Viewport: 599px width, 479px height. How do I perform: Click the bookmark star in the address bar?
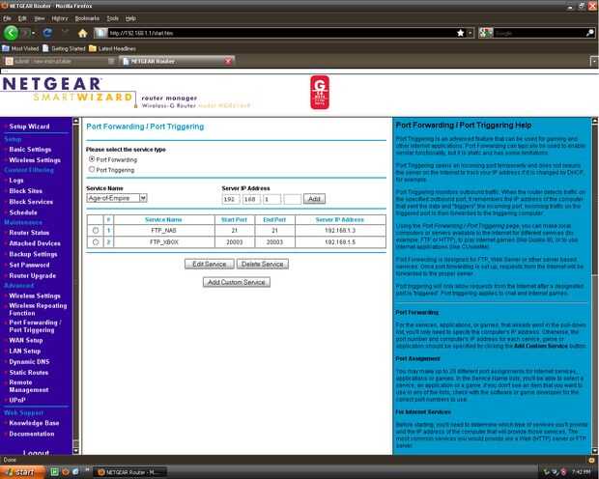[x=461, y=33]
